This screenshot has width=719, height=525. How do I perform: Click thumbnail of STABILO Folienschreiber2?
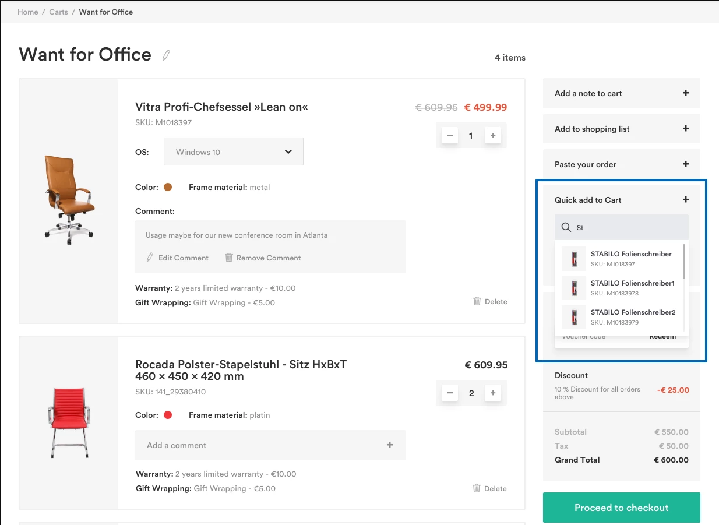pos(574,317)
